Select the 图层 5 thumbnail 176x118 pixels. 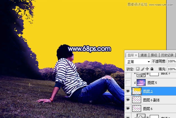pyautogui.click(x=141, y=82)
